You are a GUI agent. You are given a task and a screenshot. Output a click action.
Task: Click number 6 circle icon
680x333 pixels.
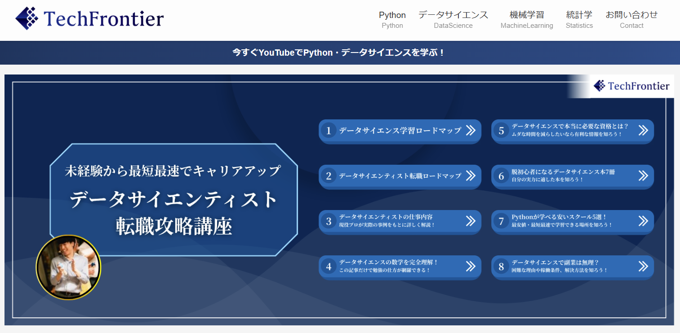click(x=501, y=176)
